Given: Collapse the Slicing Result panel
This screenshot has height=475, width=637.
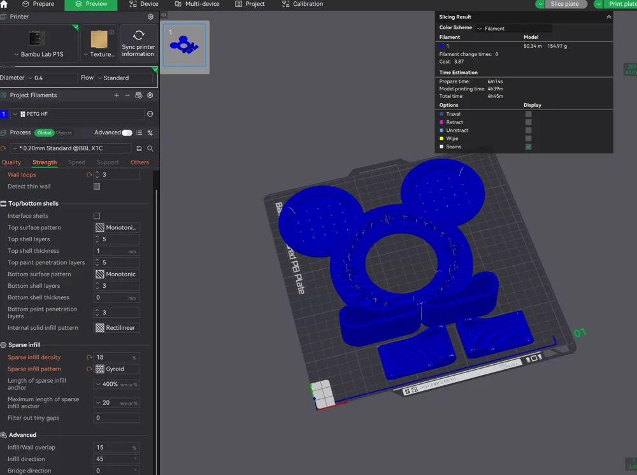Looking at the screenshot, I should coord(608,17).
